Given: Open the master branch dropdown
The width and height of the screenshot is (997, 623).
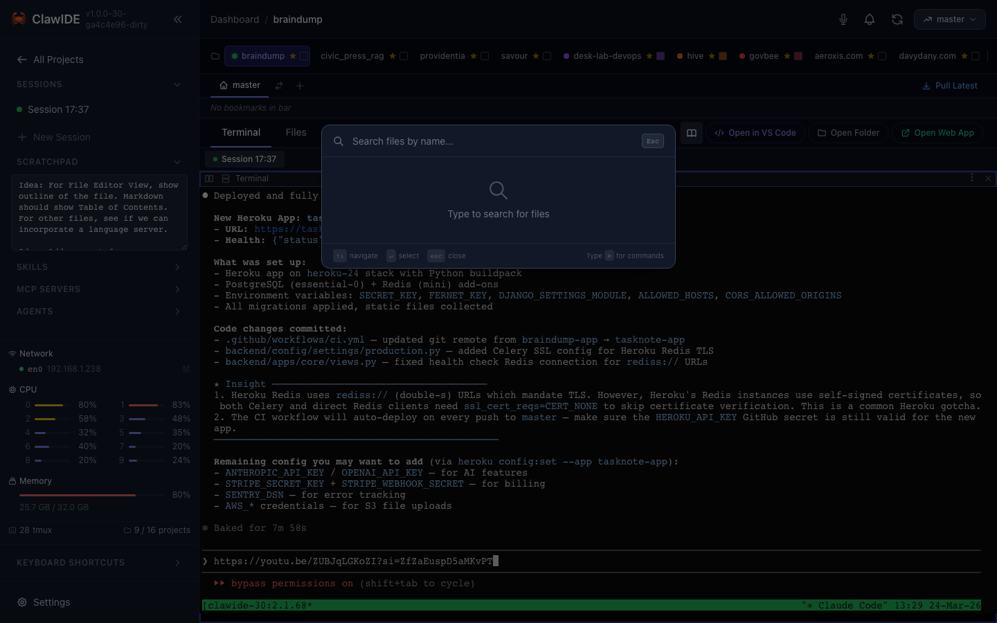Looking at the screenshot, I should tap(949, 19).
